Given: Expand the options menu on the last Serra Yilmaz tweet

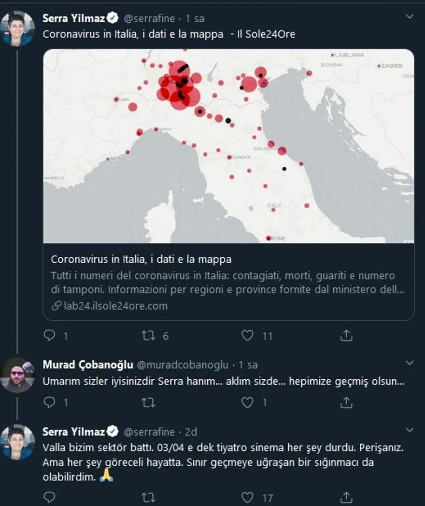Looking at the screenshot, I should tap(410, 430).
